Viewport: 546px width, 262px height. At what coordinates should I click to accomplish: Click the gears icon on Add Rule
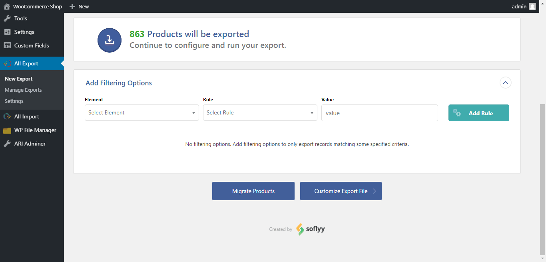(x=457, y=113)
